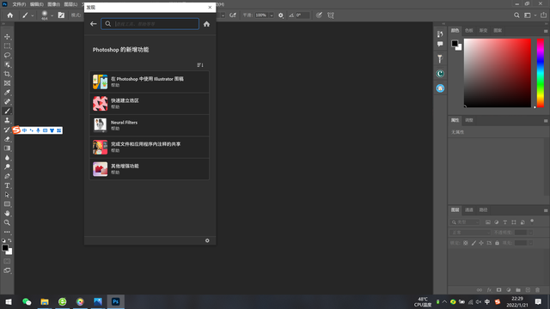Image resolution: width=550 pixels, height=309 pixels.
Task: Select the Eyedropper tool
Action: (x=7, y=93)
